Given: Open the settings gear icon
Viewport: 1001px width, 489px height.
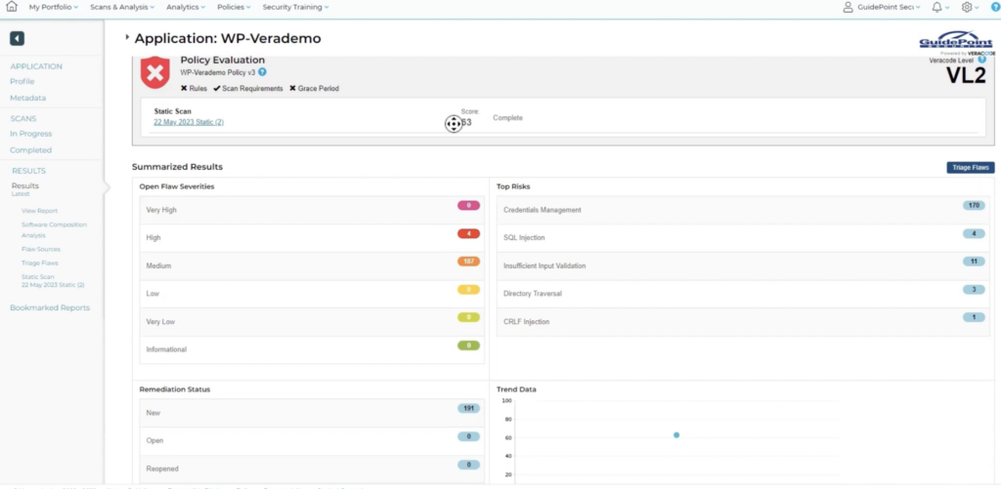Looking at the screenshot, I should [967, 7].
